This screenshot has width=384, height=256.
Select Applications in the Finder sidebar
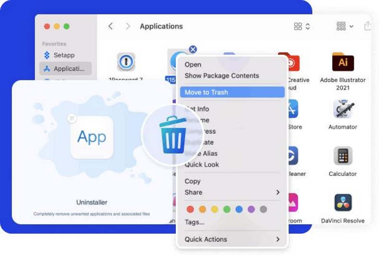pyautogui.click(x=65, y=68)
